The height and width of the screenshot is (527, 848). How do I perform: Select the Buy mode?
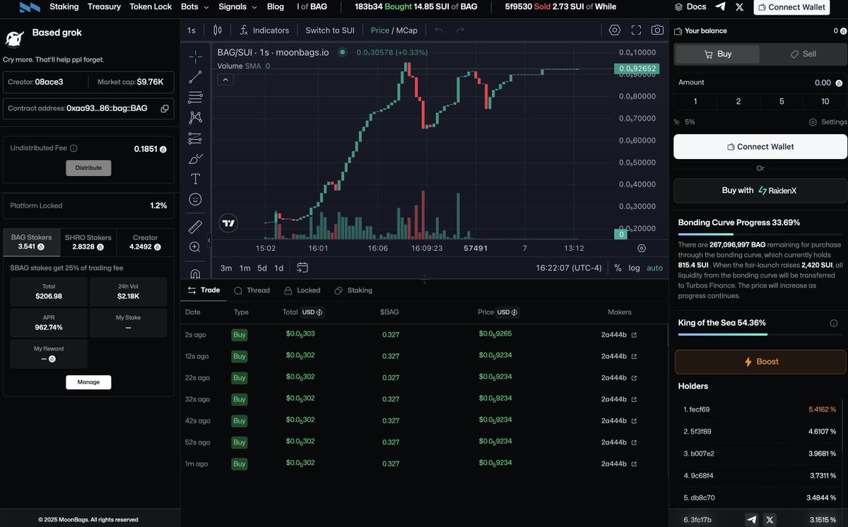coord(717,54)
